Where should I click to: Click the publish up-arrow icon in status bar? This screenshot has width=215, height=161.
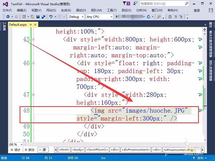click(194, 158)
